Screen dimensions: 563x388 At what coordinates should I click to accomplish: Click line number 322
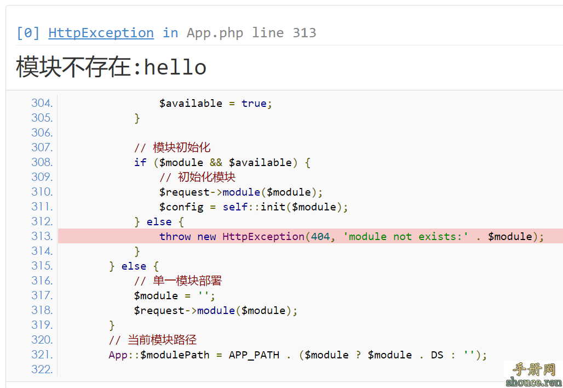click(42, 369)
